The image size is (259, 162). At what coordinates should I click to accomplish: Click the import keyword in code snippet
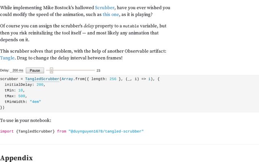pyautogui.click(x=7, y=131)
